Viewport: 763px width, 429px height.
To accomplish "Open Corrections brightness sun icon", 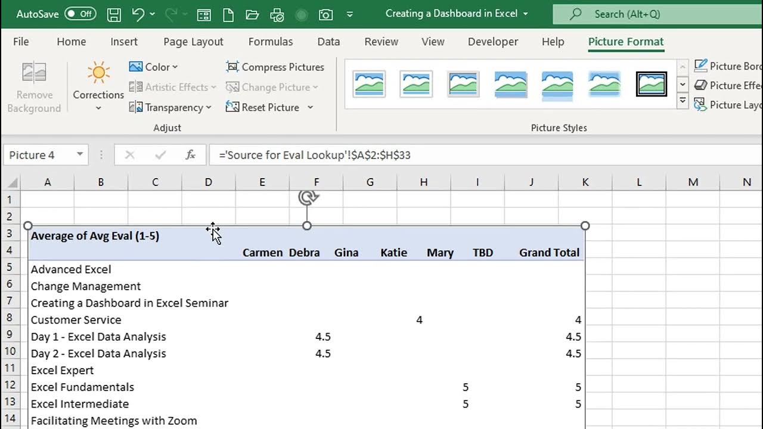I will [98, 73].
